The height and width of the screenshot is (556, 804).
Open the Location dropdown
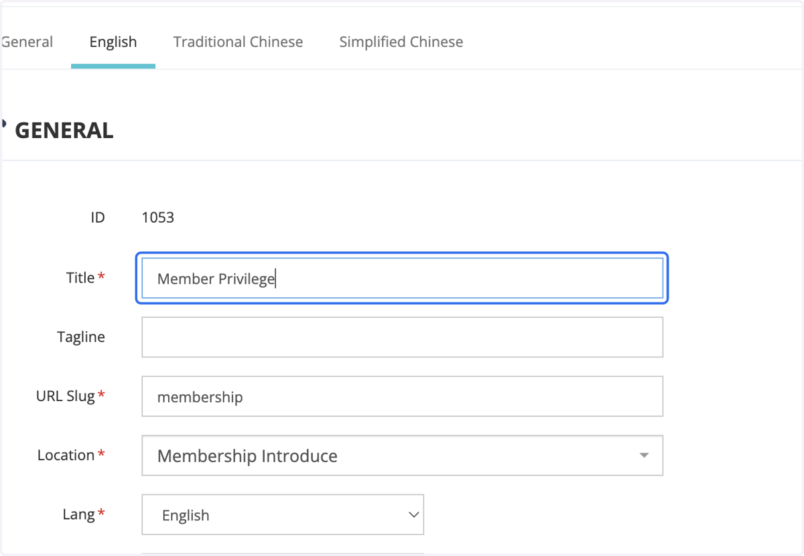point(402,455)
